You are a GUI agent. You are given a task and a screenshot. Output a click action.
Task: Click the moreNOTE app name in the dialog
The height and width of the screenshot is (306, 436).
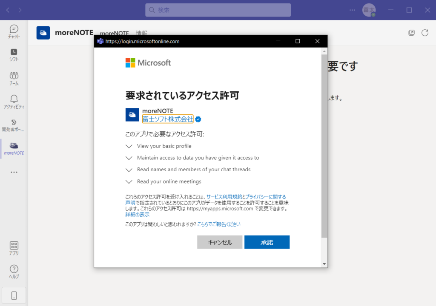click(158, 111)
